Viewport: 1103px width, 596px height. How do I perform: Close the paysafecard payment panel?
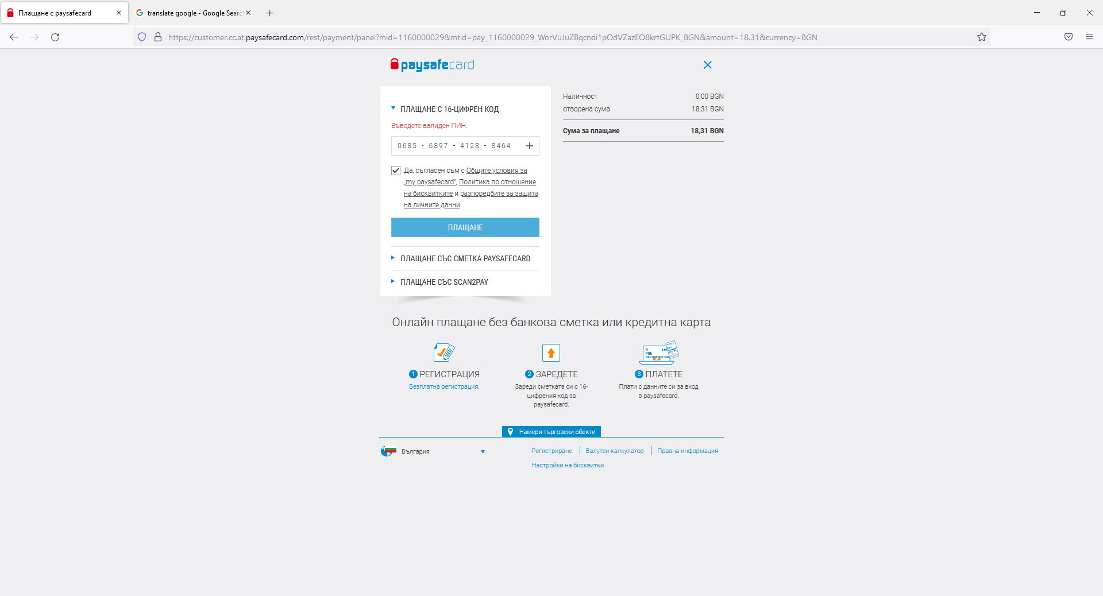[x=708, y=65]
